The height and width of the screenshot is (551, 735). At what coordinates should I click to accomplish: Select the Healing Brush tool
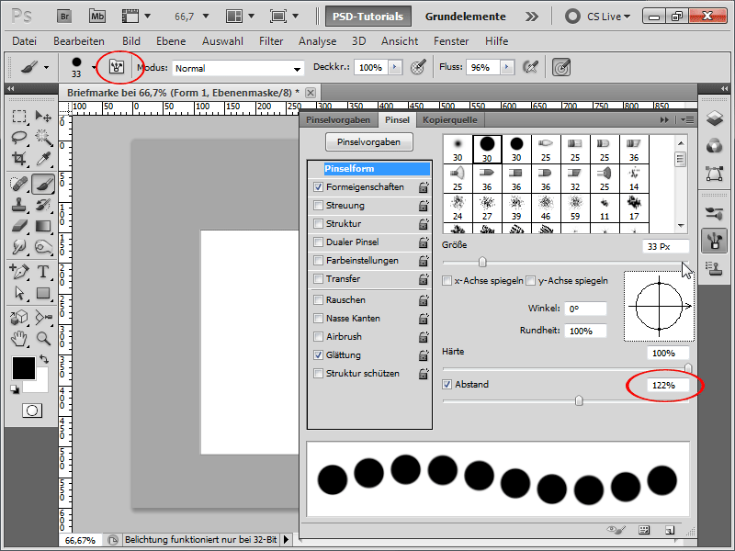point(19,184)
